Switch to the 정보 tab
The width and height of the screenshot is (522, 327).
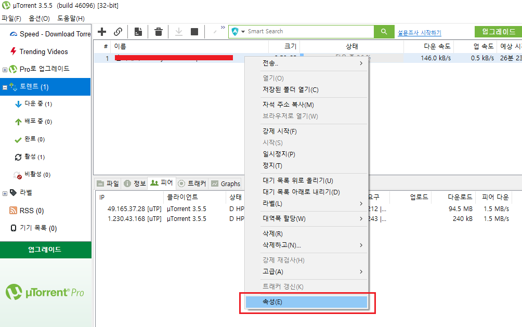pos(135,184)
